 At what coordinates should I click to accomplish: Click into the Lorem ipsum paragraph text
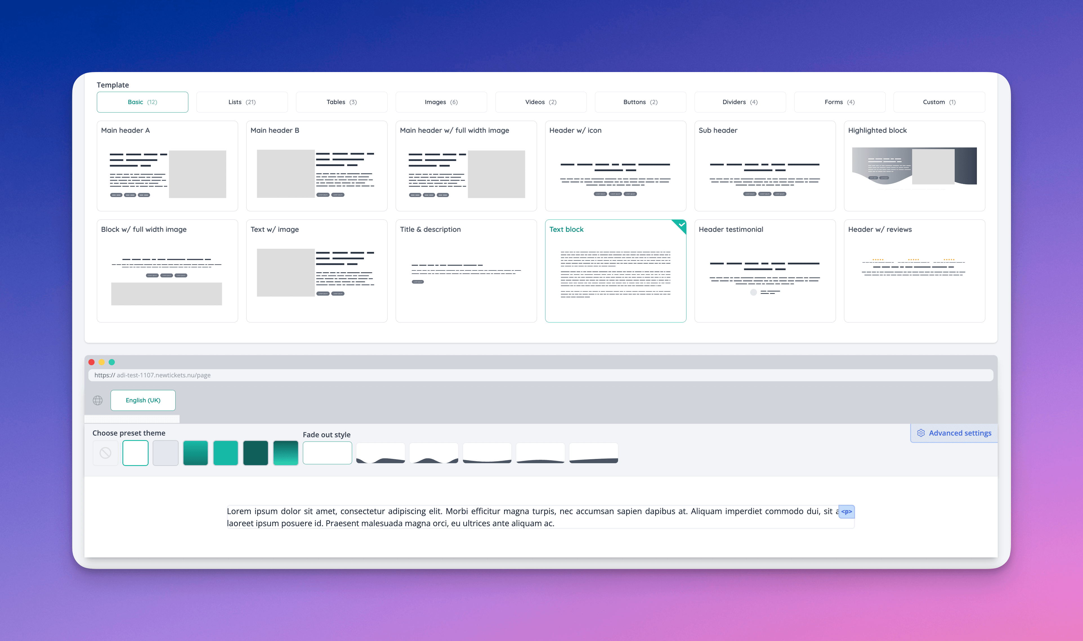pyautogui.click(x=475, y=517)
